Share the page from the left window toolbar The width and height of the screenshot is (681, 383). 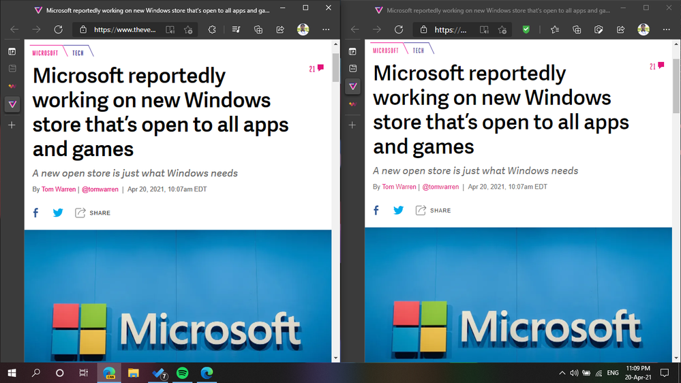coord(280,29)
